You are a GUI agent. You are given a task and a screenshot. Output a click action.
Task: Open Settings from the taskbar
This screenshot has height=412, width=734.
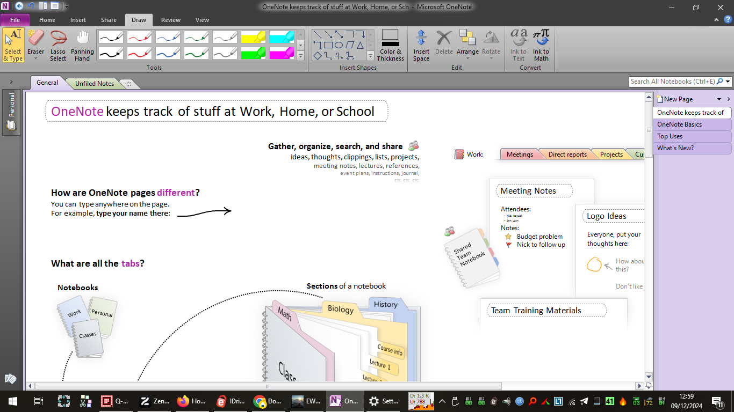[x=384, y=401]
